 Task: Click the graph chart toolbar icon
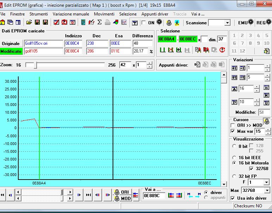pos(124,23)
